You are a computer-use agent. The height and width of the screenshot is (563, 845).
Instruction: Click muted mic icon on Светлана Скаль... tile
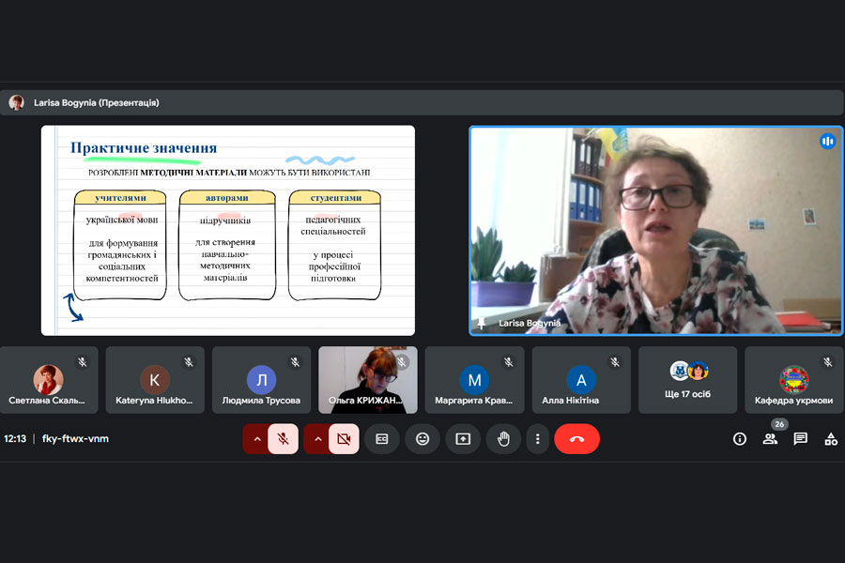[x=82, y=362]
